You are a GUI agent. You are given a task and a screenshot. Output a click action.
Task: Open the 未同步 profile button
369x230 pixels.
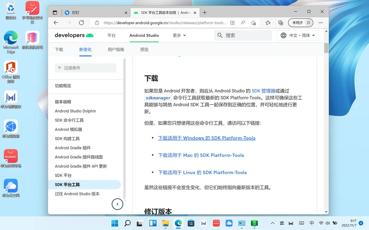click(301, 23)
